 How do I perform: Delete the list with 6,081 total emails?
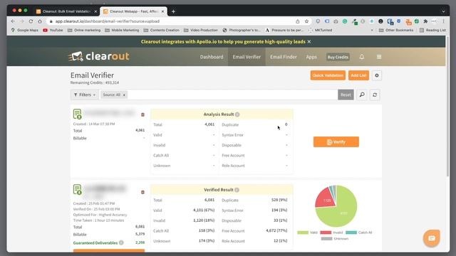pyautogui.click(x=142, y=192)
